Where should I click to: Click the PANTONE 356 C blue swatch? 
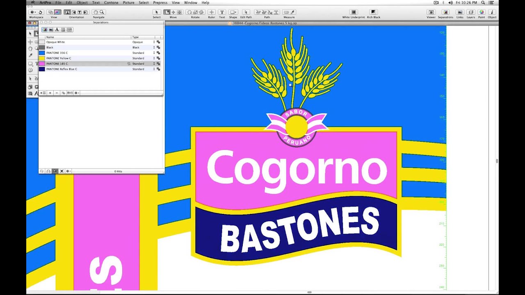[42, 53]
